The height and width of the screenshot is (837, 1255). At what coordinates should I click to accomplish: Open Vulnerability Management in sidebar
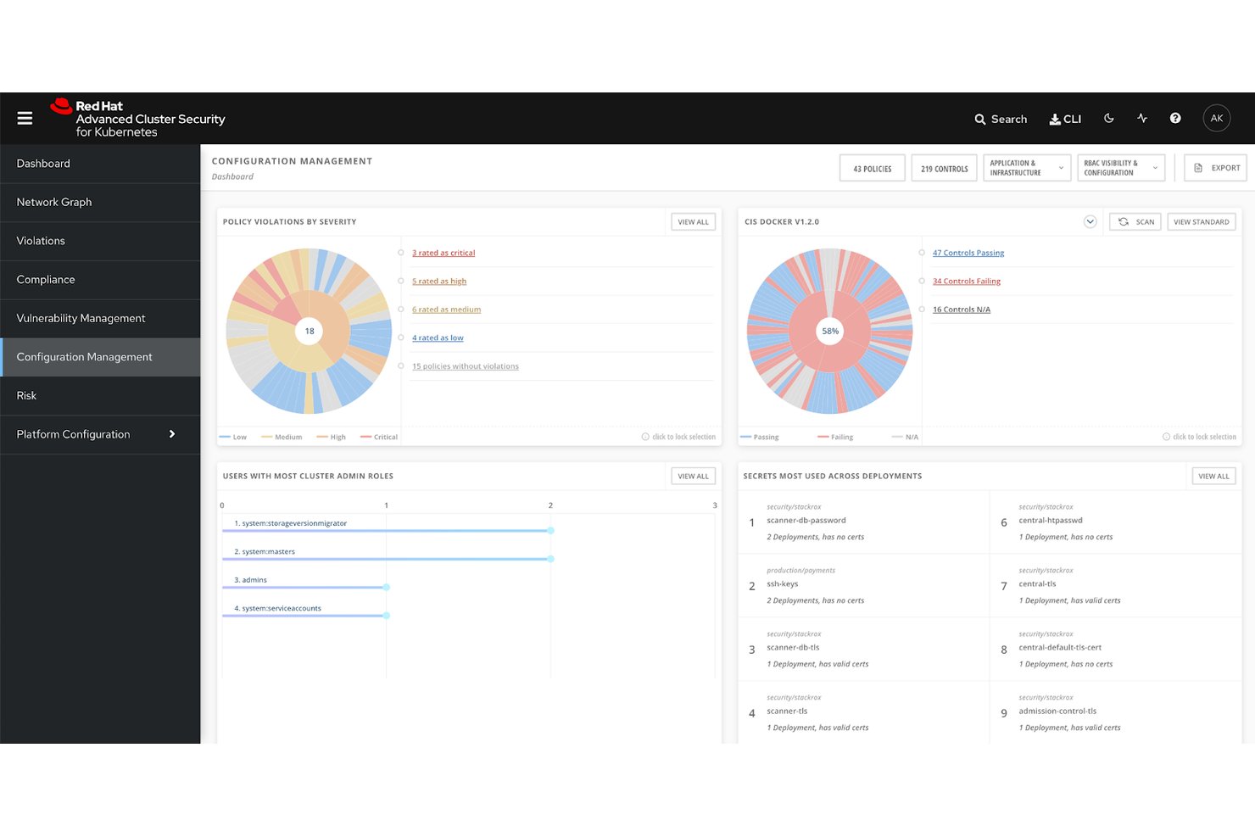(100, 319)
